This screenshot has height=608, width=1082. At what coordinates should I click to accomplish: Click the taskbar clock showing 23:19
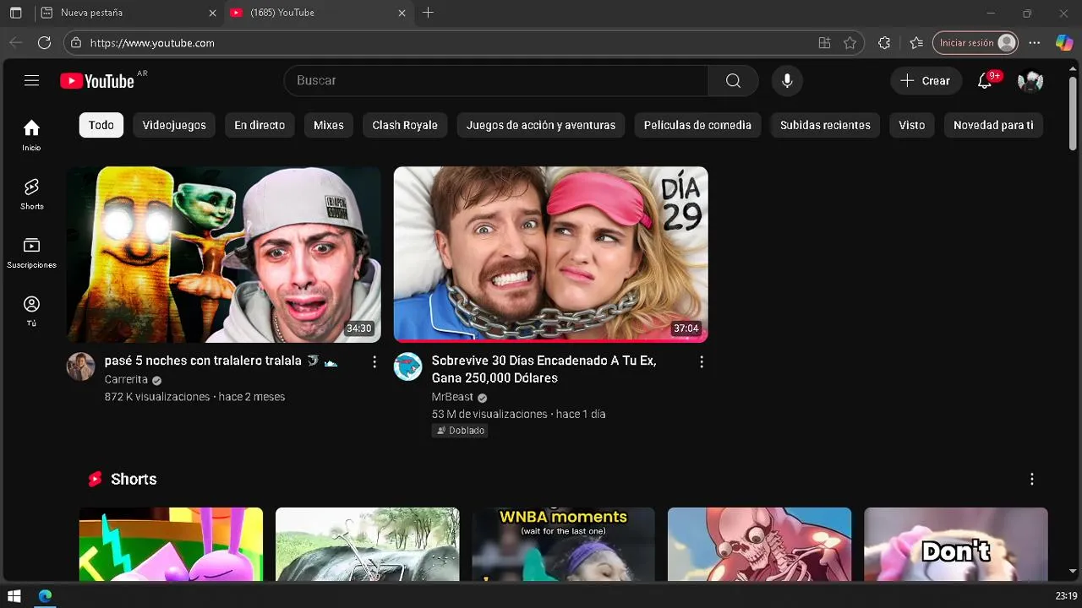1066,596
